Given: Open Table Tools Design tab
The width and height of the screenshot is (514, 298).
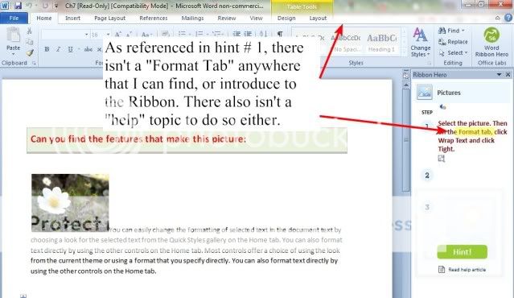Looking at the screenshot, I should tap(286, 18).
